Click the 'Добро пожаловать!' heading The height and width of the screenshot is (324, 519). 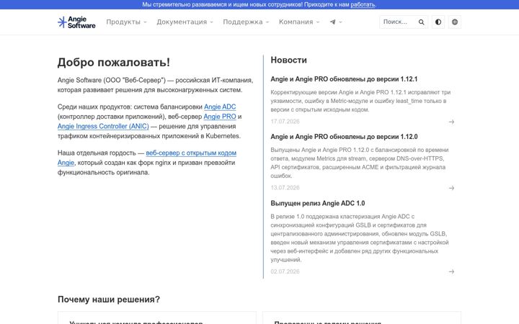[x=114, y=62]
